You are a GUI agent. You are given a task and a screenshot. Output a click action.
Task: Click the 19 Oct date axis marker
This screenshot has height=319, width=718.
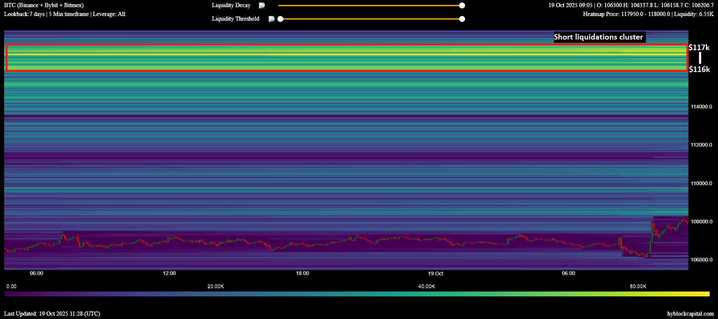point(435,273)
